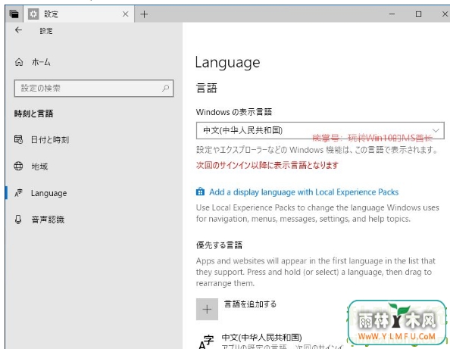Open 音声認識 speech settings
Viewport: 450px width, 349px height.
click(48, 220)
